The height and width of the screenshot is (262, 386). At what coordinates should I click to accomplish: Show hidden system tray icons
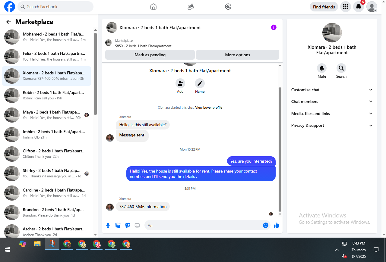[x=337, y=250]
